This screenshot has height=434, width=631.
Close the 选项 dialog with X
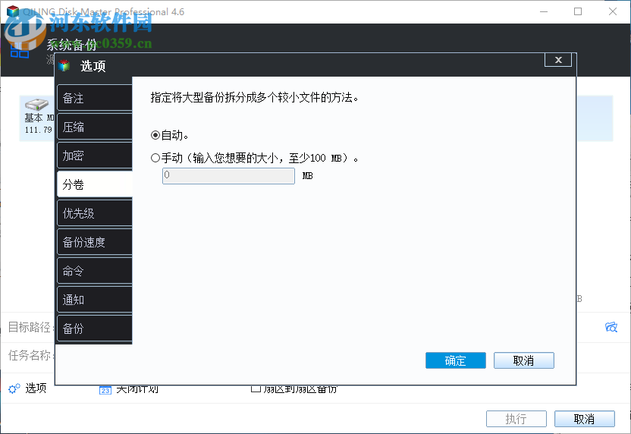tap(558, 60)
